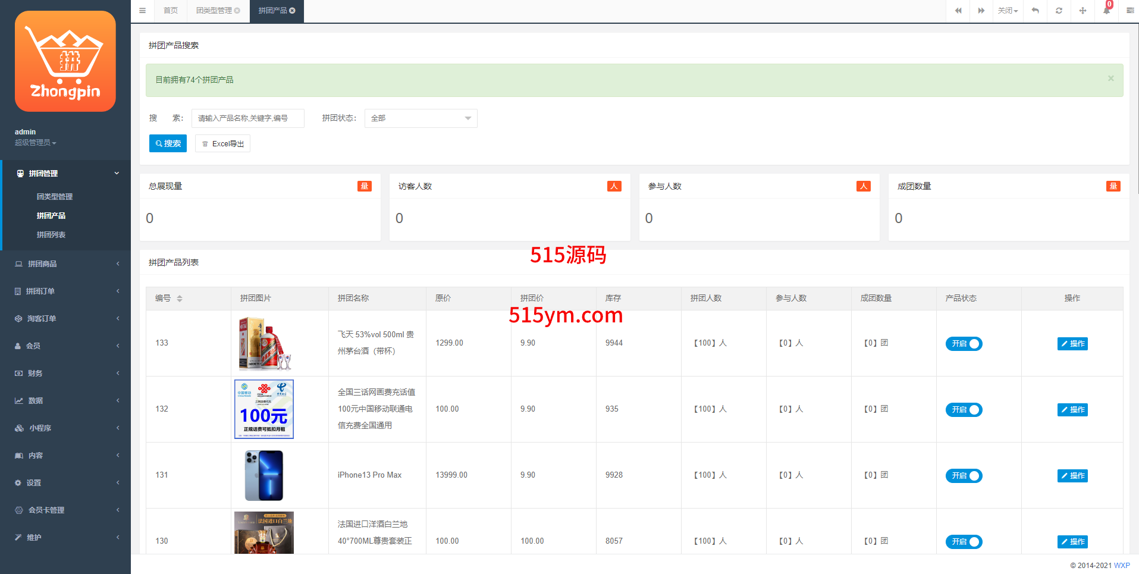
Task: Open the 拼团状态 dropdown
Action: point(421,118)
